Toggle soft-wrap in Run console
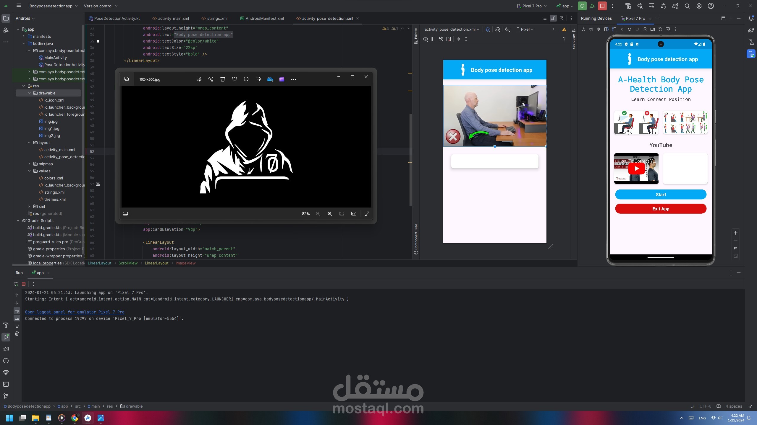Screen dimensions: 757x425 [x=17, y=310]
